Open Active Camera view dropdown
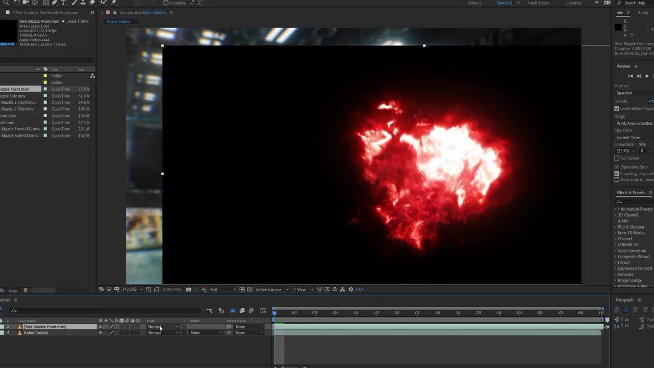Screen dimensions: 654x368 pyautogui.click(x=272, y=289)
